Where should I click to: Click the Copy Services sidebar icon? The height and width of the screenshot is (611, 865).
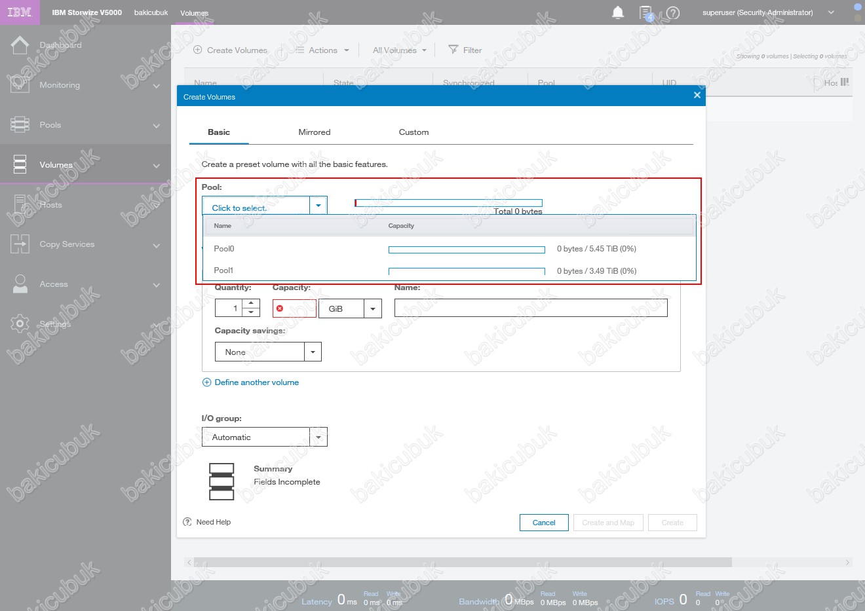pos(20,244)
